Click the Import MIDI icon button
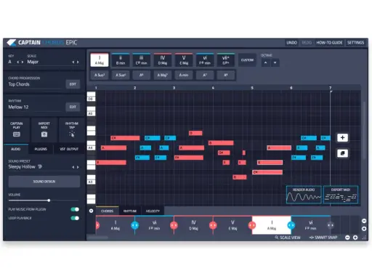This screenshot has width=372, height=279. pyautogui.click(x=44, y=130)
